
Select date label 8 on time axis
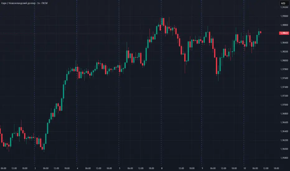[162, 168]
